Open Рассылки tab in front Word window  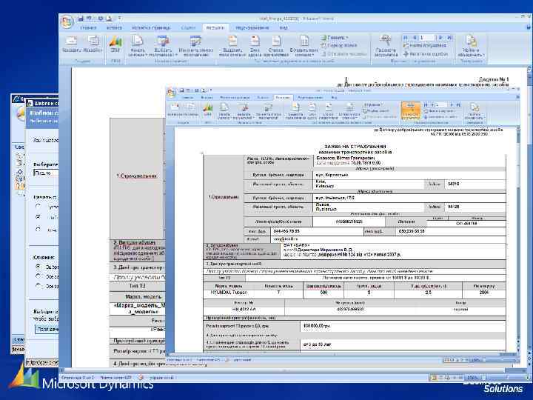283,98
